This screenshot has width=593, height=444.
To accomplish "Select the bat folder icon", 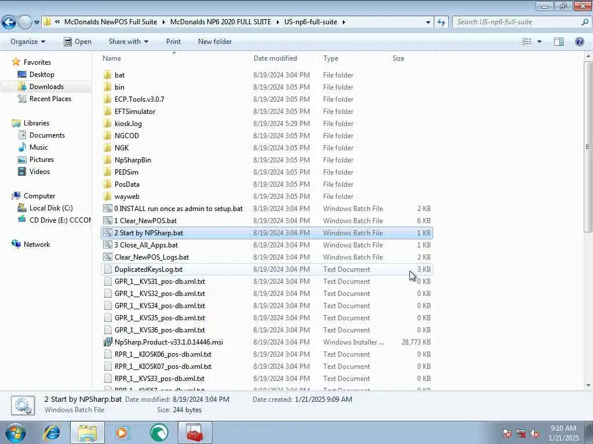I will click(x=107, y=75).
